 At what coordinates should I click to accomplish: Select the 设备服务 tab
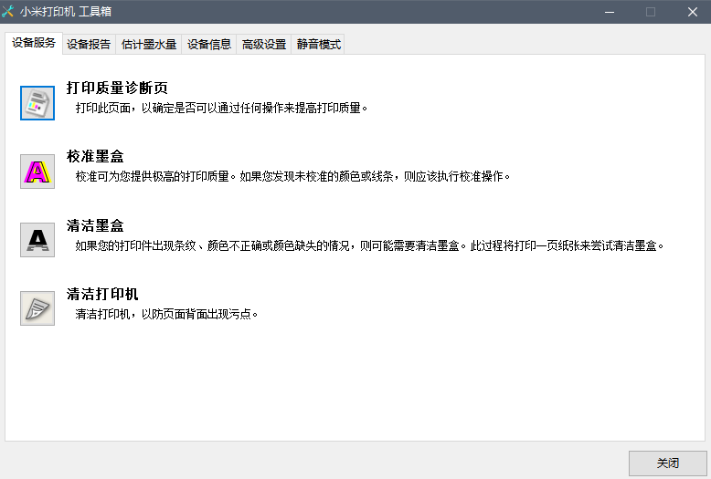pos(34,43)
